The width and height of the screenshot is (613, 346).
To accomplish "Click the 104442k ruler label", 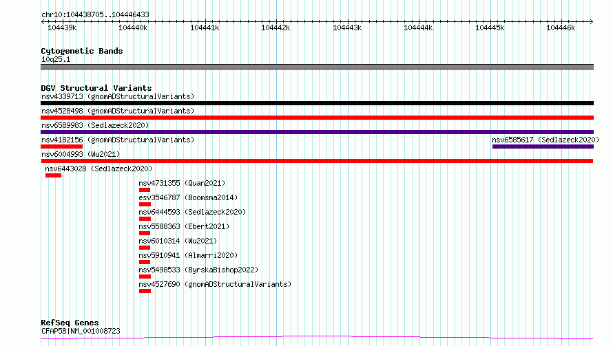I will [x=276, y=28].
